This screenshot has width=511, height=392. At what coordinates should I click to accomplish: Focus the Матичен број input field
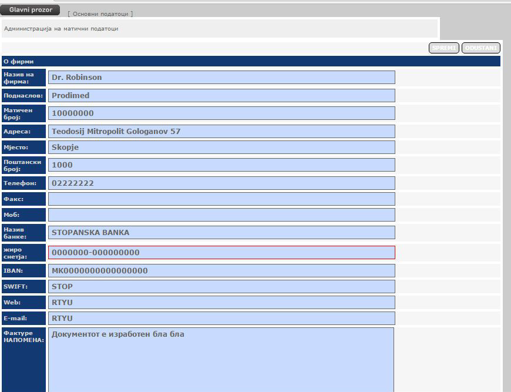click(221, 113)
